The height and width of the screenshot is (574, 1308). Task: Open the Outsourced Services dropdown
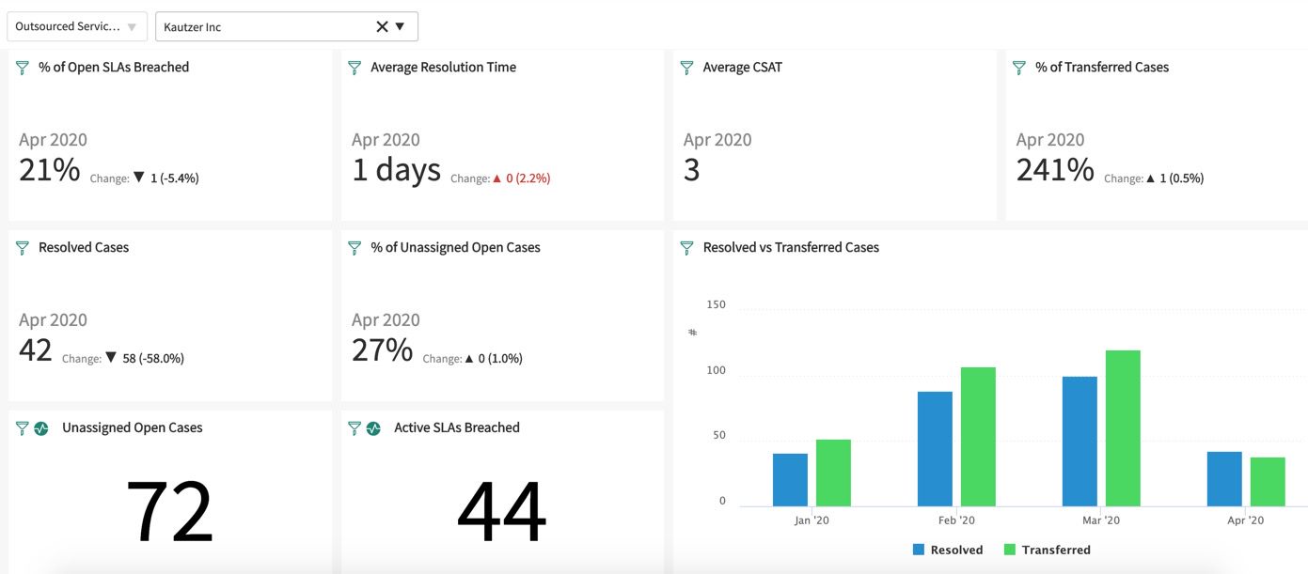tap(77, 26)
